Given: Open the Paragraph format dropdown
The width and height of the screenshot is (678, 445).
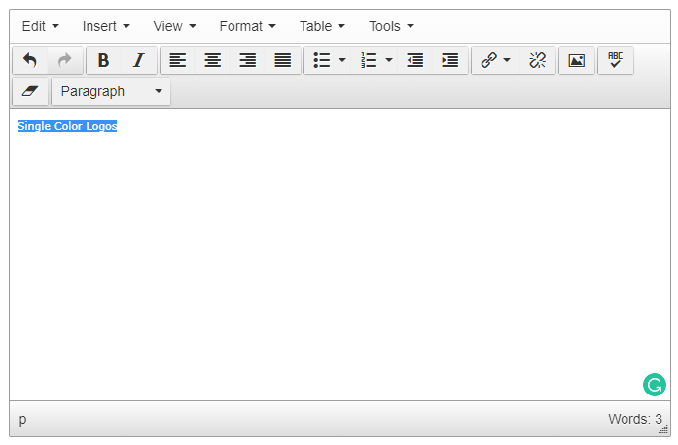Looking at the screenshot, I should coord(111,91).
